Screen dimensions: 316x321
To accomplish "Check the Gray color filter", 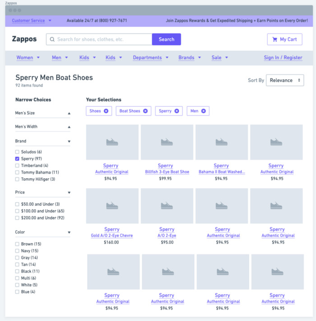I will [x=17, y=257].
